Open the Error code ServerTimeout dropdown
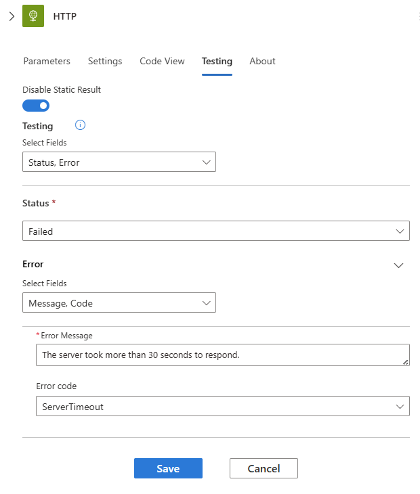The width and height of the screenshot is (420, 494). [x=222, y=407]
